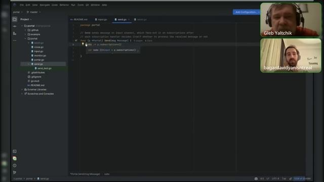Screen dimensions: 324x182
Task: Open the Navigate menu
Action: coord(45,5)
